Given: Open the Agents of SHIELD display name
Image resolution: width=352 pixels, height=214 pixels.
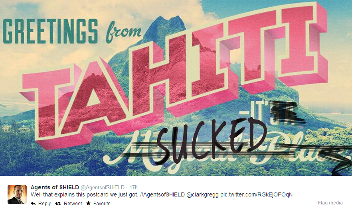Looking at the screenshot, I should pos(55,187).
